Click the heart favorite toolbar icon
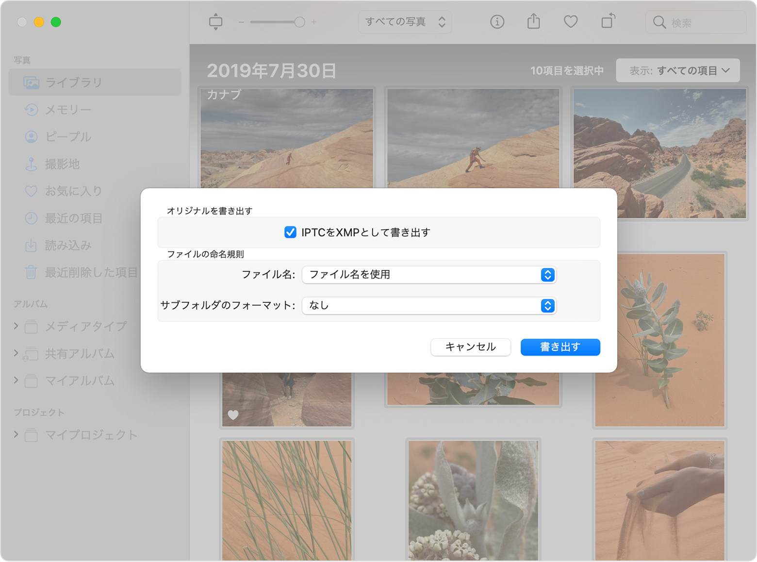 [x=571, y=22]
